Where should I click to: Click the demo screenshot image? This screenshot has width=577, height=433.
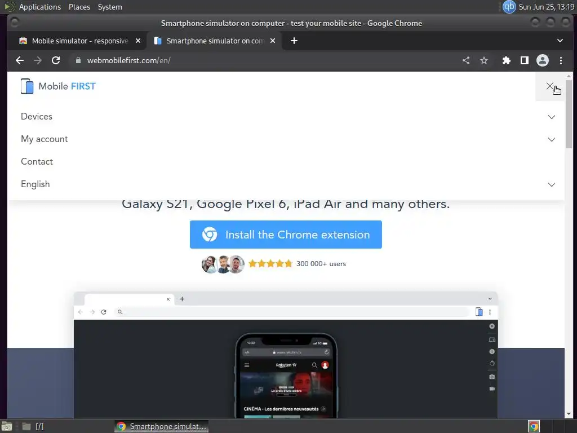point(286,355)
